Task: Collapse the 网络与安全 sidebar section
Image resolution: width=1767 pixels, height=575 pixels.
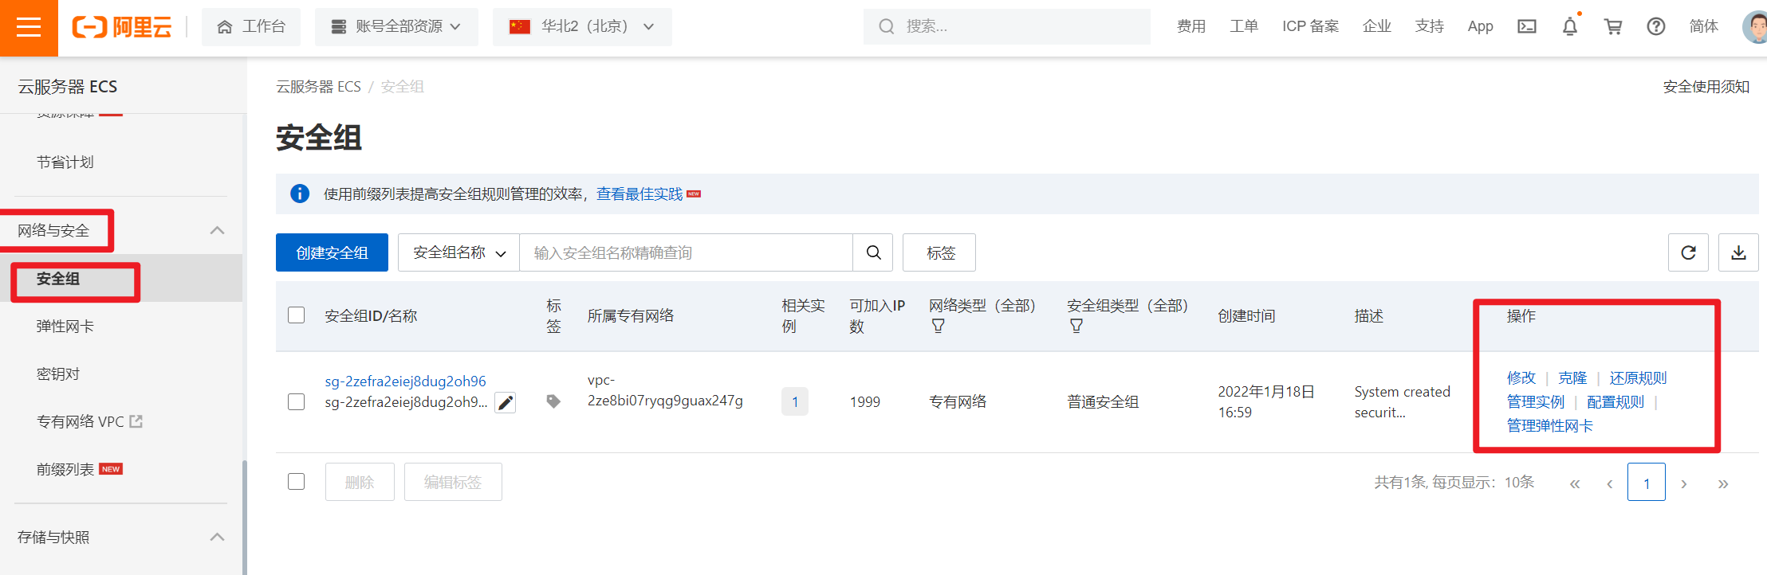Action: [x=217, y=231]
